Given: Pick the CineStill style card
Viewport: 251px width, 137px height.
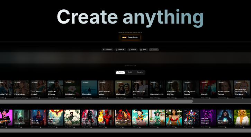Looking at the screenshot, I should (208, 88).
